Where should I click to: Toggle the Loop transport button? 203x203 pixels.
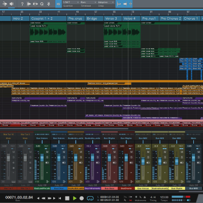[x=90, y=198]
